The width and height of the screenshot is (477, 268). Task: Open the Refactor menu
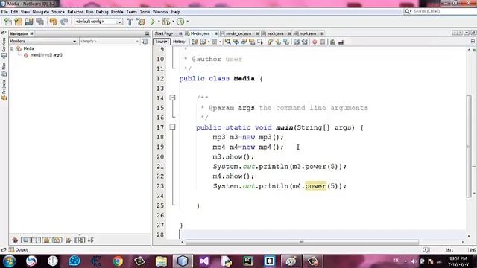coord(75,12)
